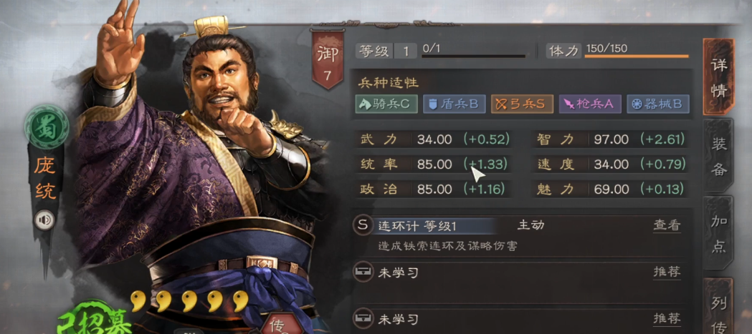This screenshot has width=752, height=334.
Task: Click the first empty skill slot icon
Action: pyautogui.click(x=363, y=272)
